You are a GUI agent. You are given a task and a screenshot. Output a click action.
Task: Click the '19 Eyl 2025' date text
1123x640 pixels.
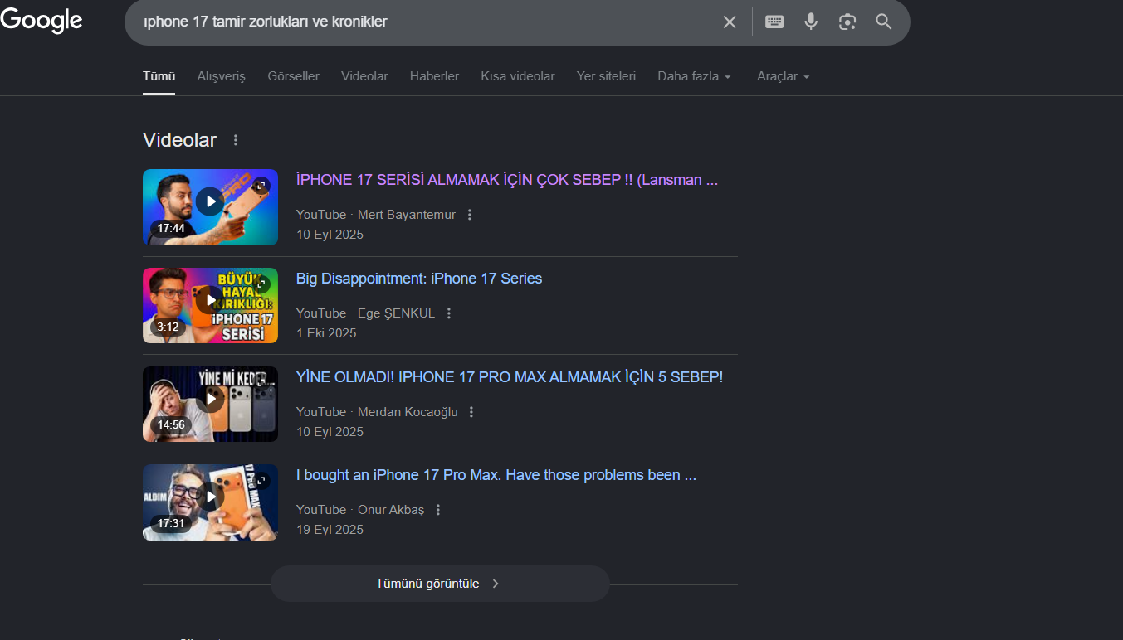(330, 530)
